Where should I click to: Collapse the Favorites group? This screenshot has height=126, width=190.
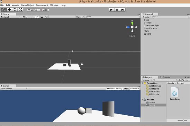tap(143, 83)
